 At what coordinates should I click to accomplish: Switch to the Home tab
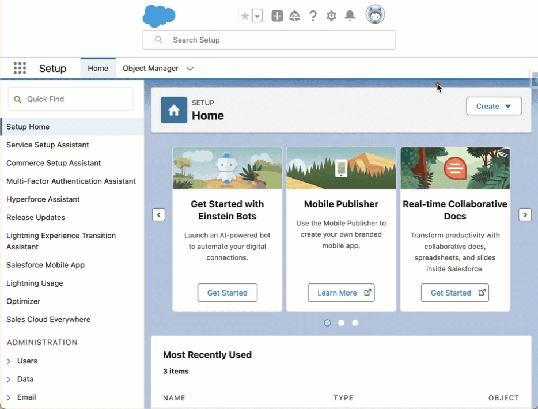pyautogui.click(x=98, y=69)
